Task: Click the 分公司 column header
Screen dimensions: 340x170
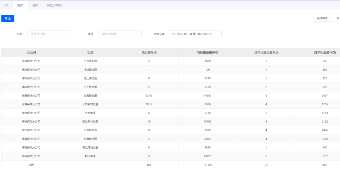Action: [31, 52]
